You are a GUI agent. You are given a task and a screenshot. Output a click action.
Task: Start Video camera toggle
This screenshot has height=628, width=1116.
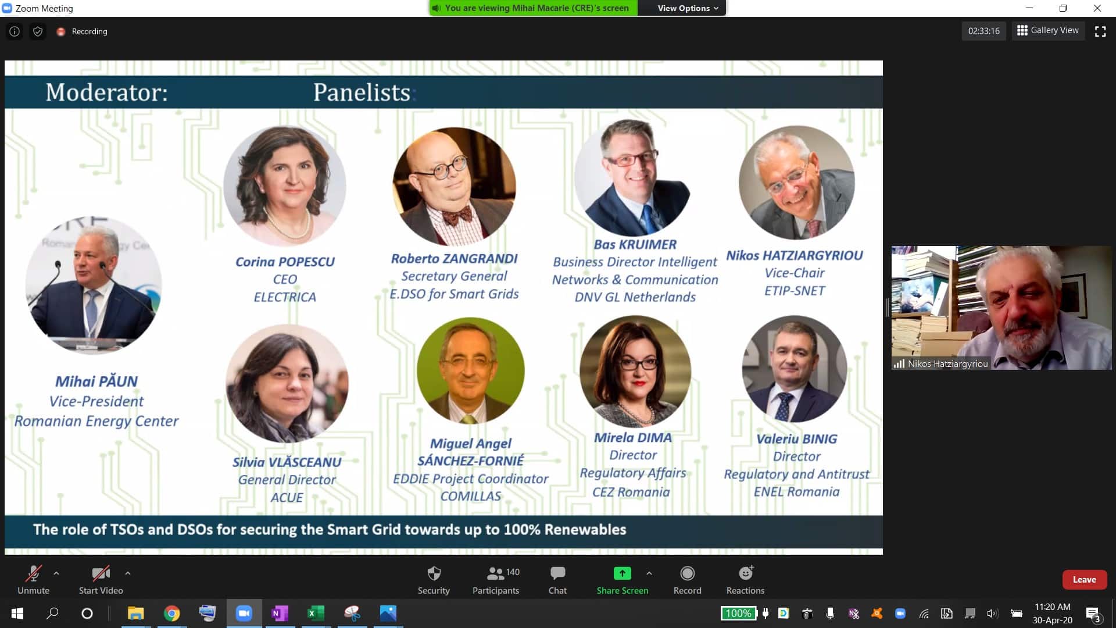(101, 580)
